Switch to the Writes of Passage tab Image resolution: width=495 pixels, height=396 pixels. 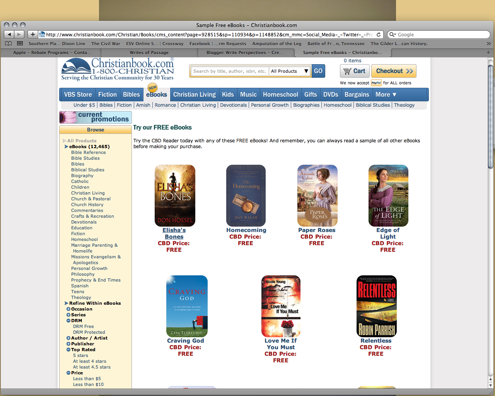tap(149, 53)
